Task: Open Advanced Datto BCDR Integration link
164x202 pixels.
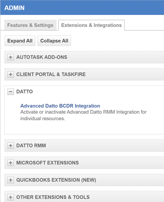Action: 60,106
